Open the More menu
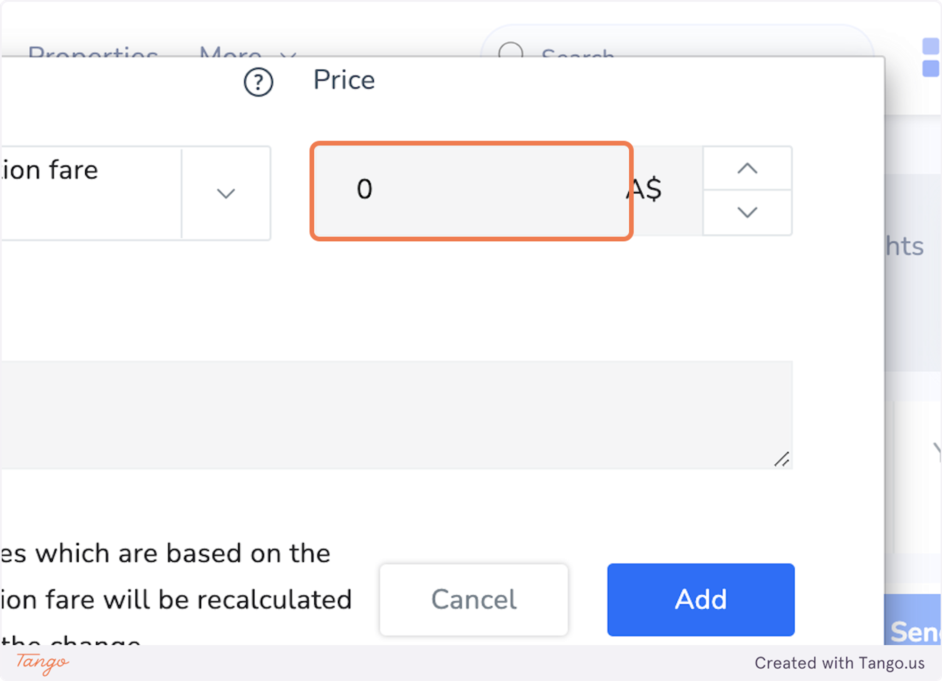 click(x=230, y=52)
